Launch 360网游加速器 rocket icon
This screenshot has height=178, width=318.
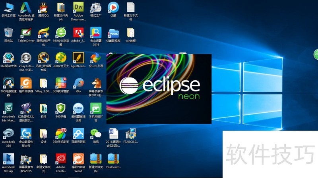[8, 83]
